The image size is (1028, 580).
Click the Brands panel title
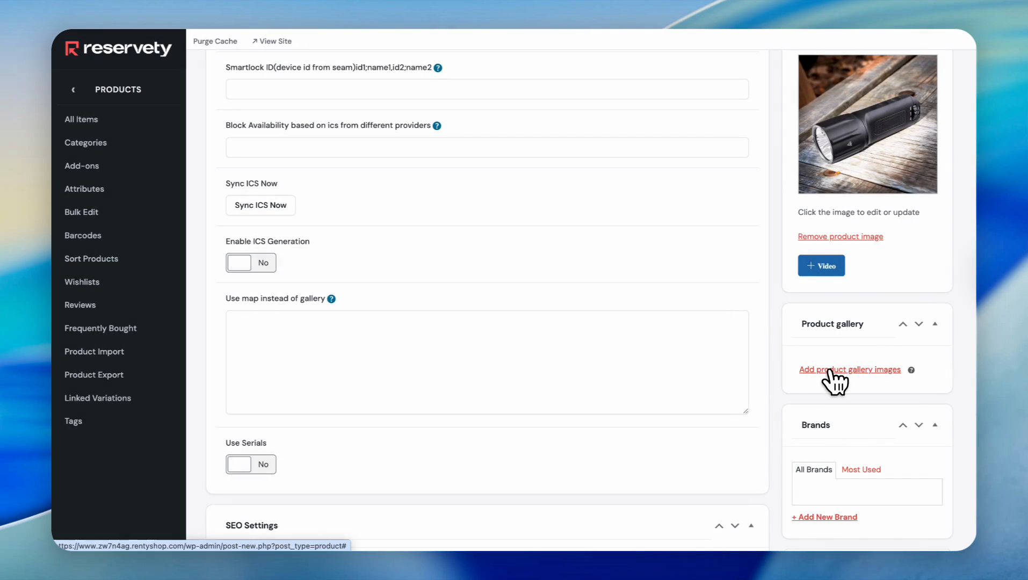(815, 425)
